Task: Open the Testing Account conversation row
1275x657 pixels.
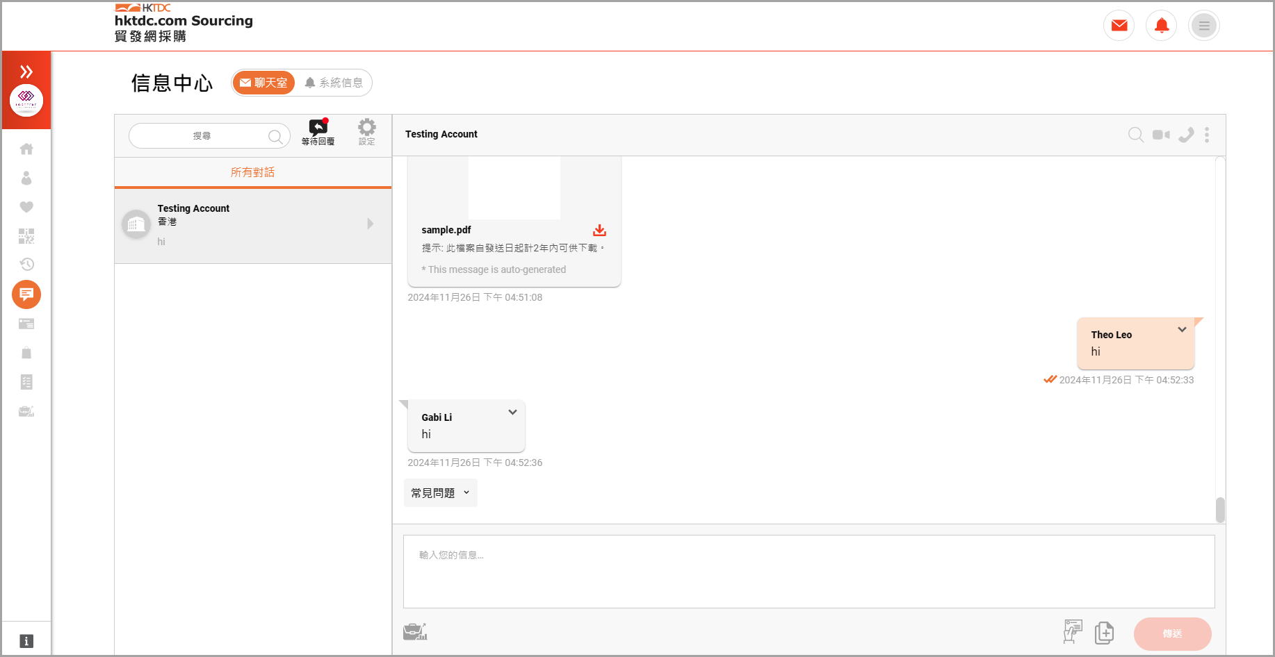Action: [x=253, y=226]
